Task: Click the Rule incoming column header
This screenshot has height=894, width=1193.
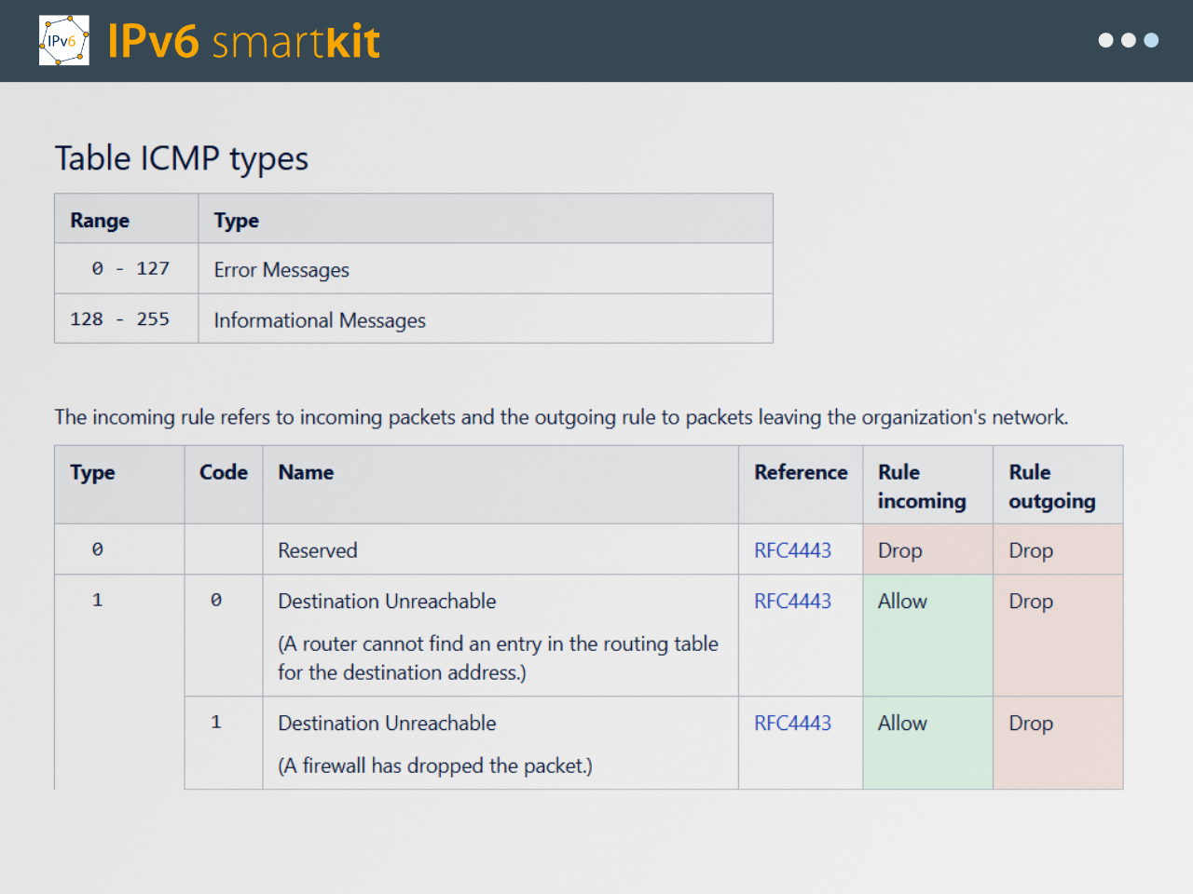Action: pyautogui.click(x=922, y=486)
